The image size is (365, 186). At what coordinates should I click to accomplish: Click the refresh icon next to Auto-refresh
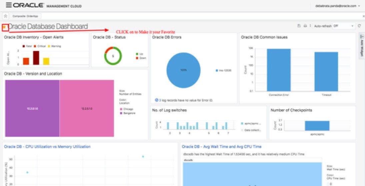tap(359, 26)
